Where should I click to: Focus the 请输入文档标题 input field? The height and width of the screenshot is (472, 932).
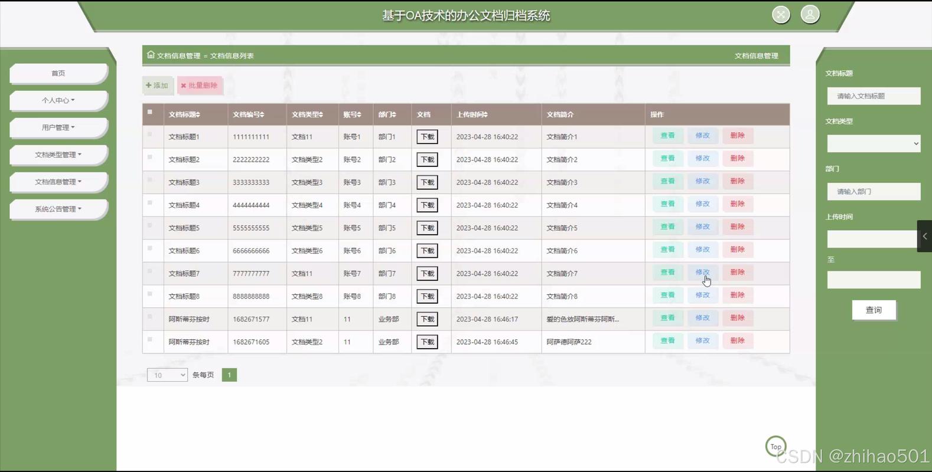click(873, 96)
